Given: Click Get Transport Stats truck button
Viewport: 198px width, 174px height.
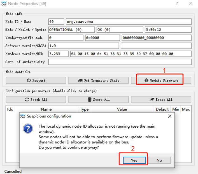Looking at the screenshot, I should (x=98, y=80).
